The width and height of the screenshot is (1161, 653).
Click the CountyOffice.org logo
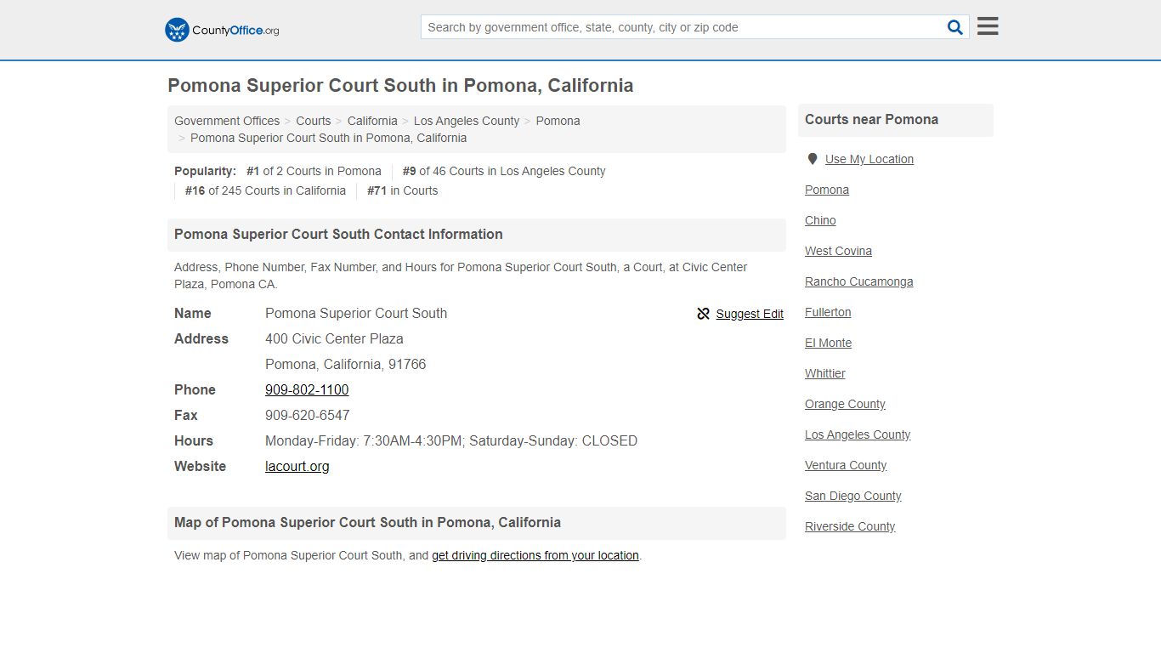point(222,30)
